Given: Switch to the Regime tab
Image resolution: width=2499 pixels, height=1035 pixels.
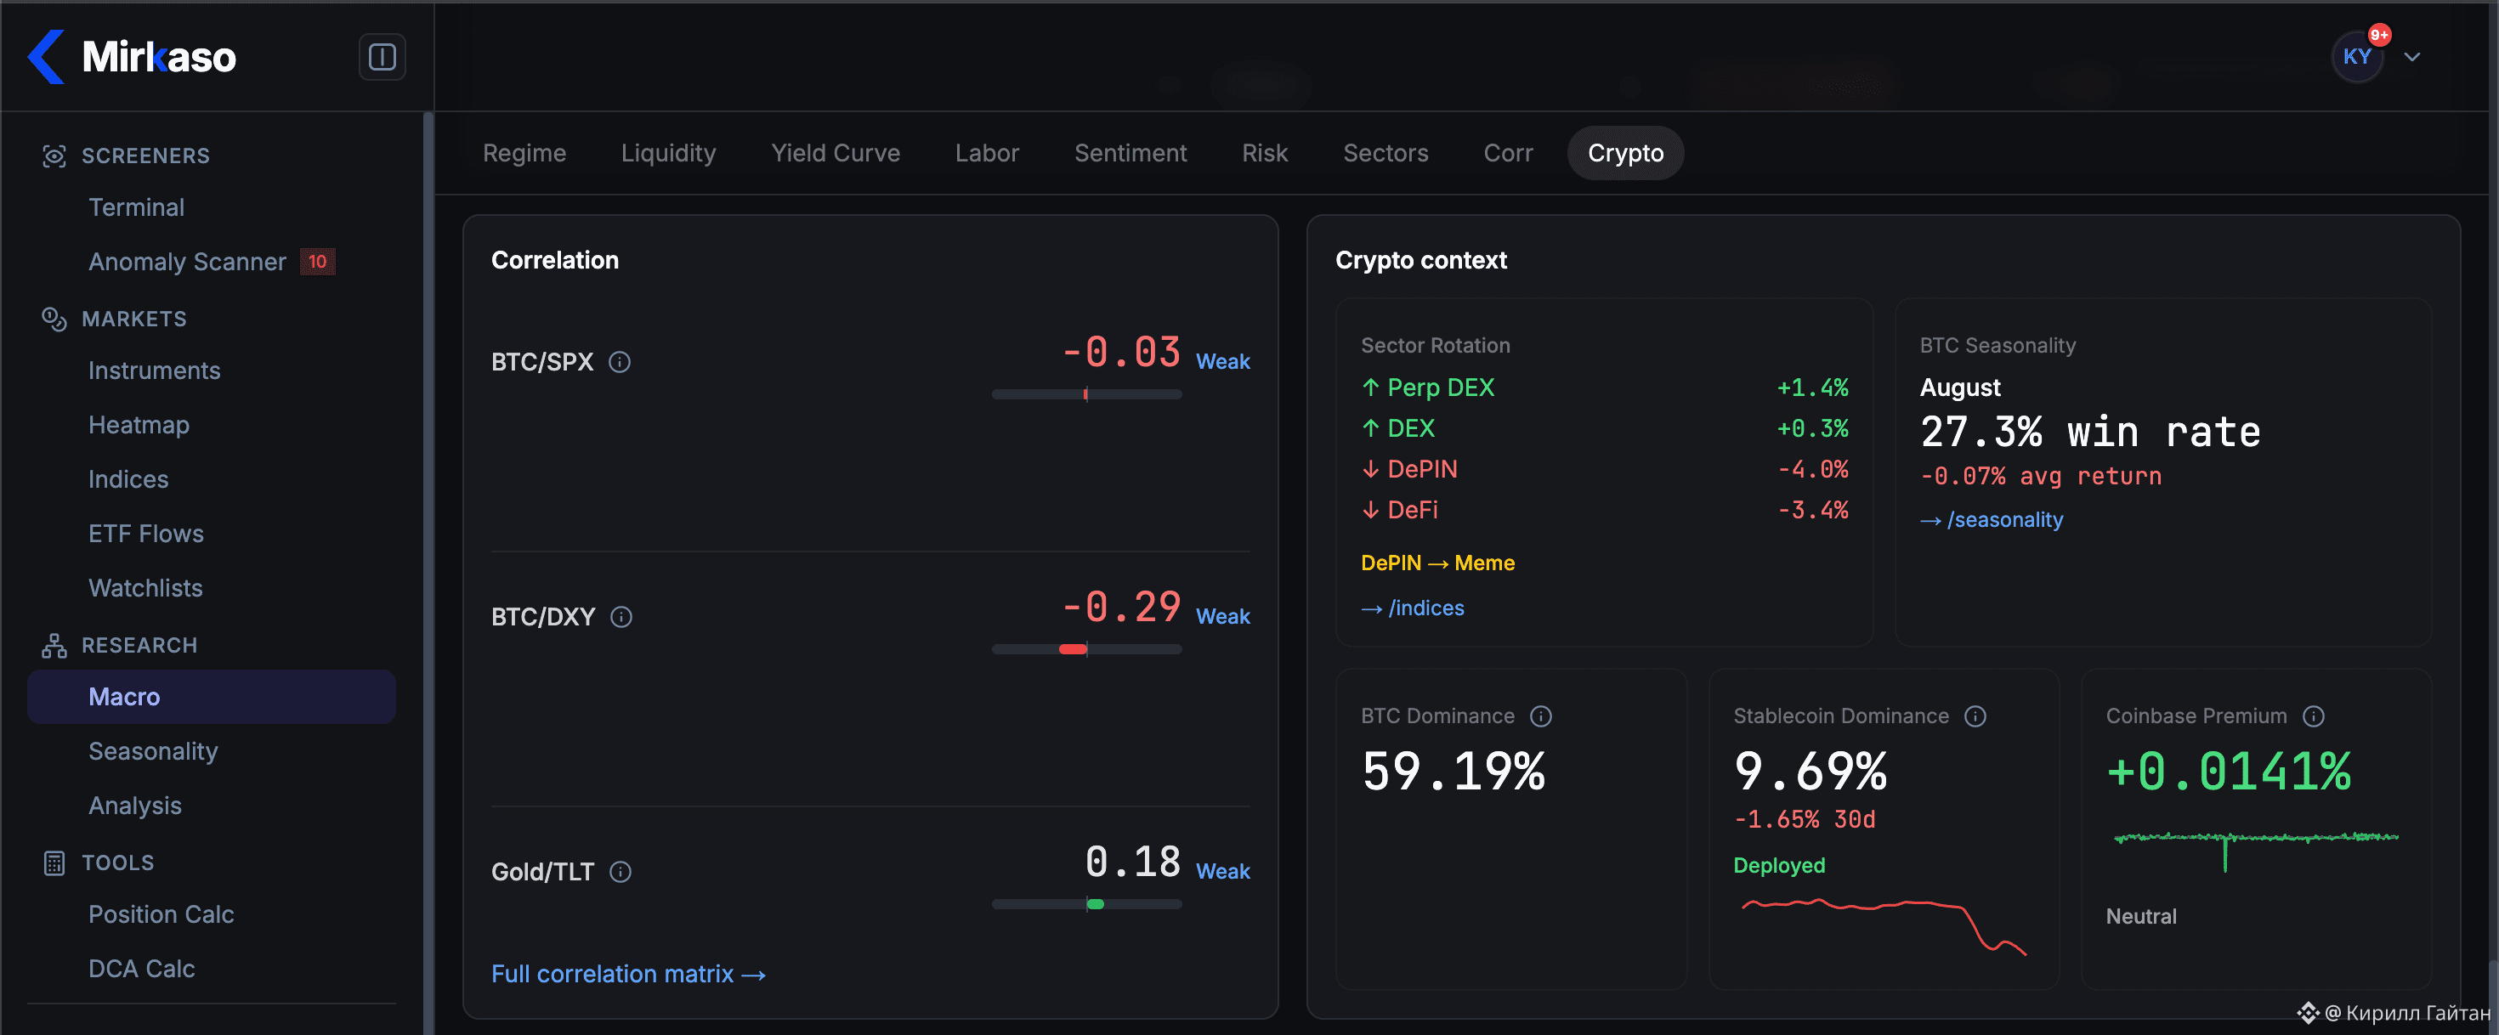Looking at the screenshot, I should (524, 153).
